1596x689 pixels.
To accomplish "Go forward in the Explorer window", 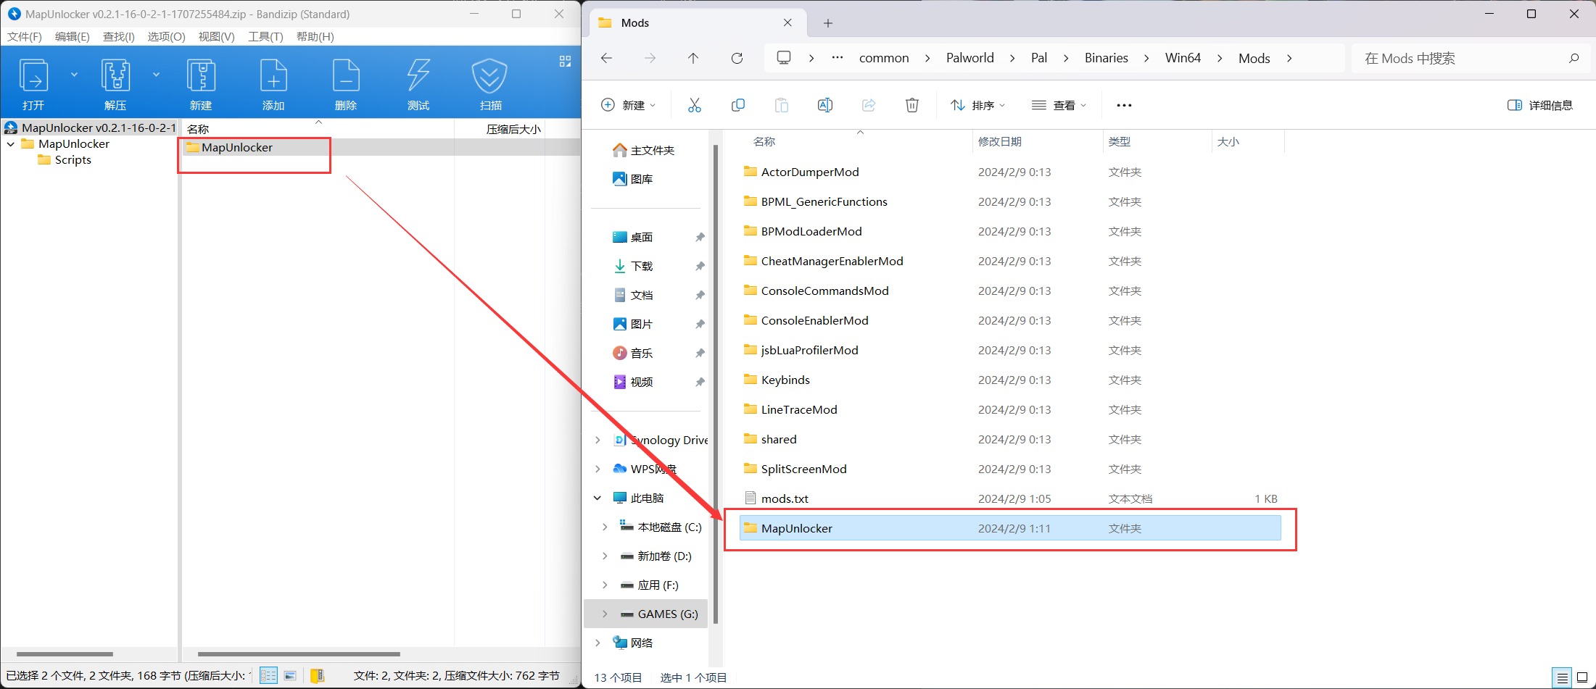I will click(x=650, y=58).
